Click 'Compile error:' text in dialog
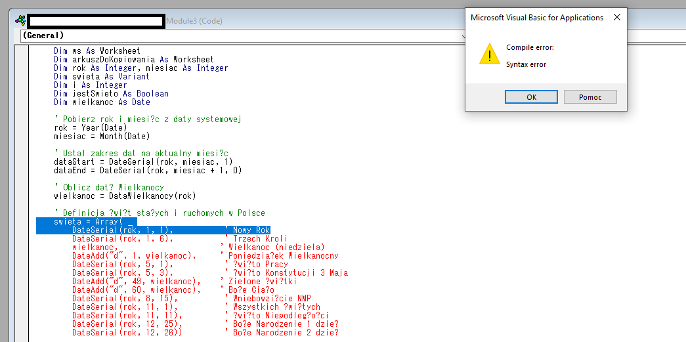This screenshot has height=342, width=686. 530,47
